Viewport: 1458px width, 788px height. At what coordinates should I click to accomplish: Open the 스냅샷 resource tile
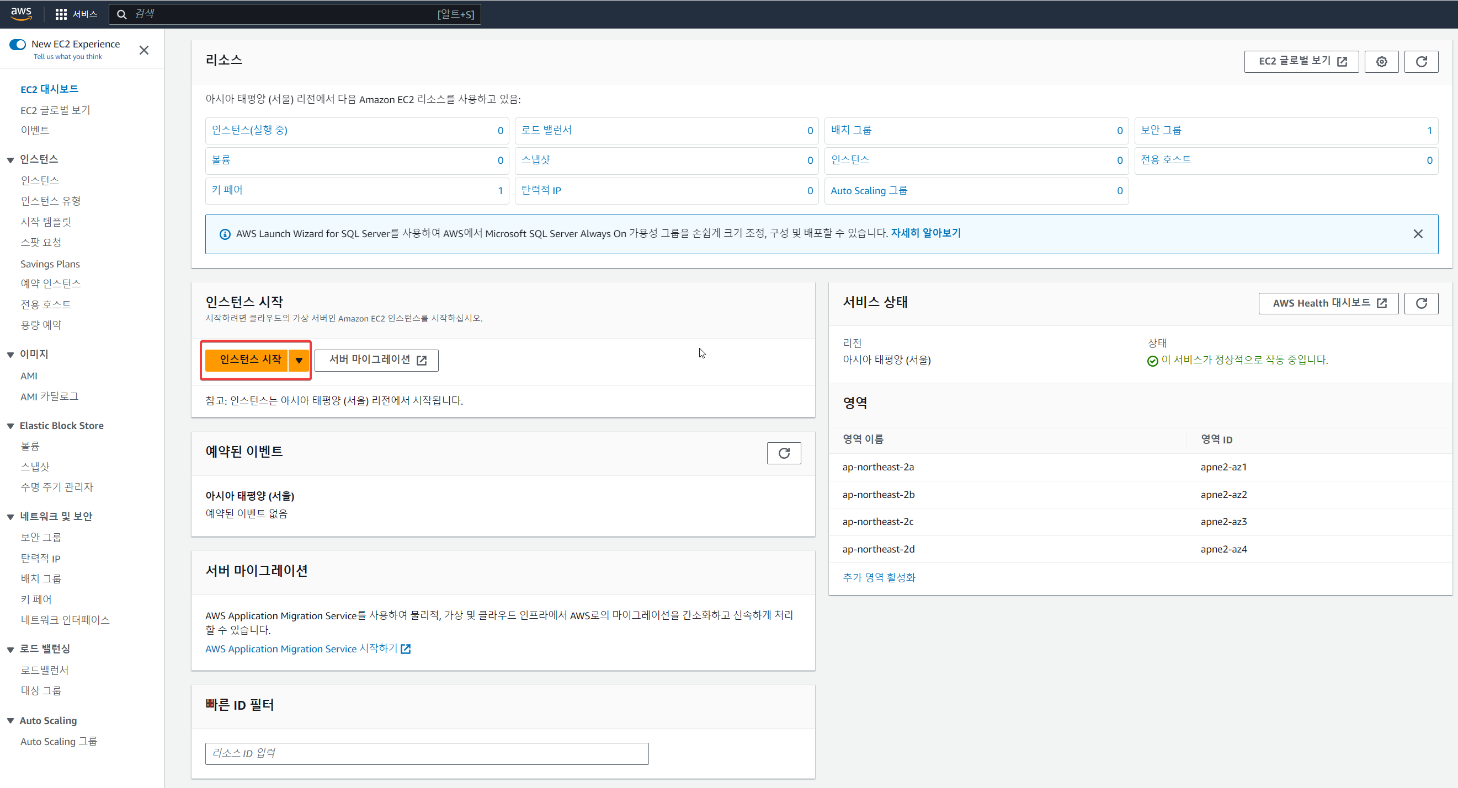coord(667,160)
